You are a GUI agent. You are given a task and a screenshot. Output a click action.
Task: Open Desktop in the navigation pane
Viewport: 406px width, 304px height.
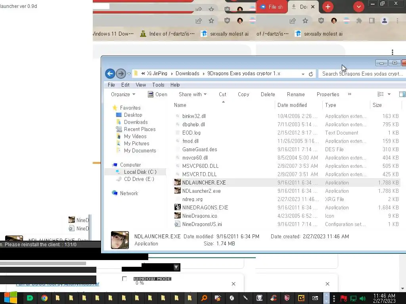pyautogui.click(x=133, y=115)
